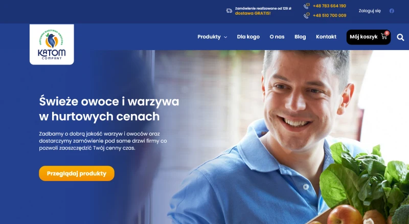Open the Facebook icon link

[x=392, y=11]
